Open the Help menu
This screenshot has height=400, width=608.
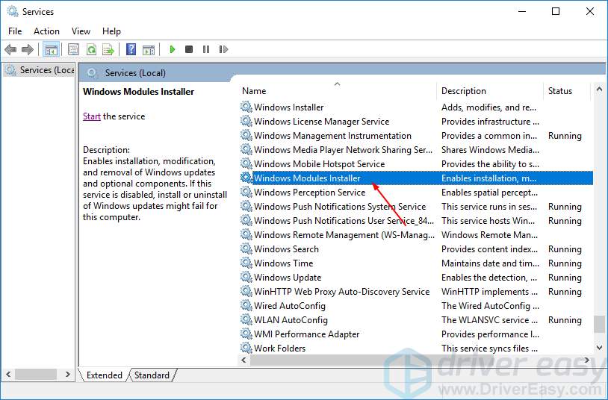(x=111, y=31)
